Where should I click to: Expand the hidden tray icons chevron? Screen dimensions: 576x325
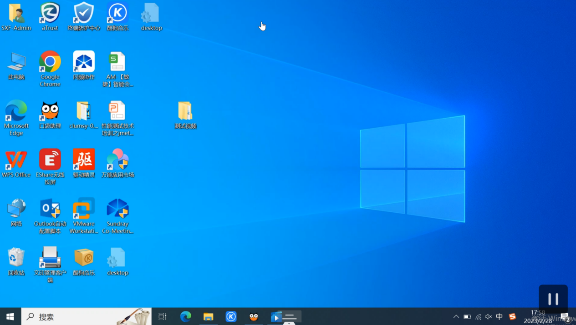coord(456,317)
